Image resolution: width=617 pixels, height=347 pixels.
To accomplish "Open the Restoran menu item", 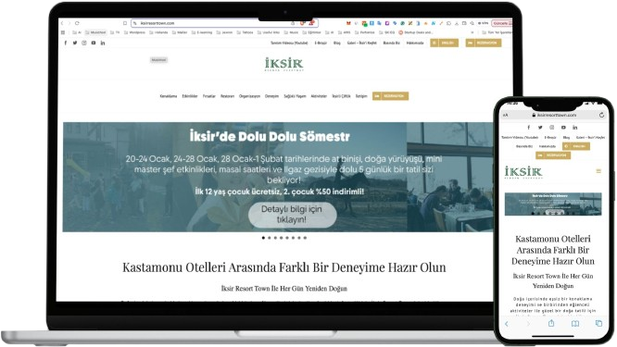I will click(x=227, y=96).
